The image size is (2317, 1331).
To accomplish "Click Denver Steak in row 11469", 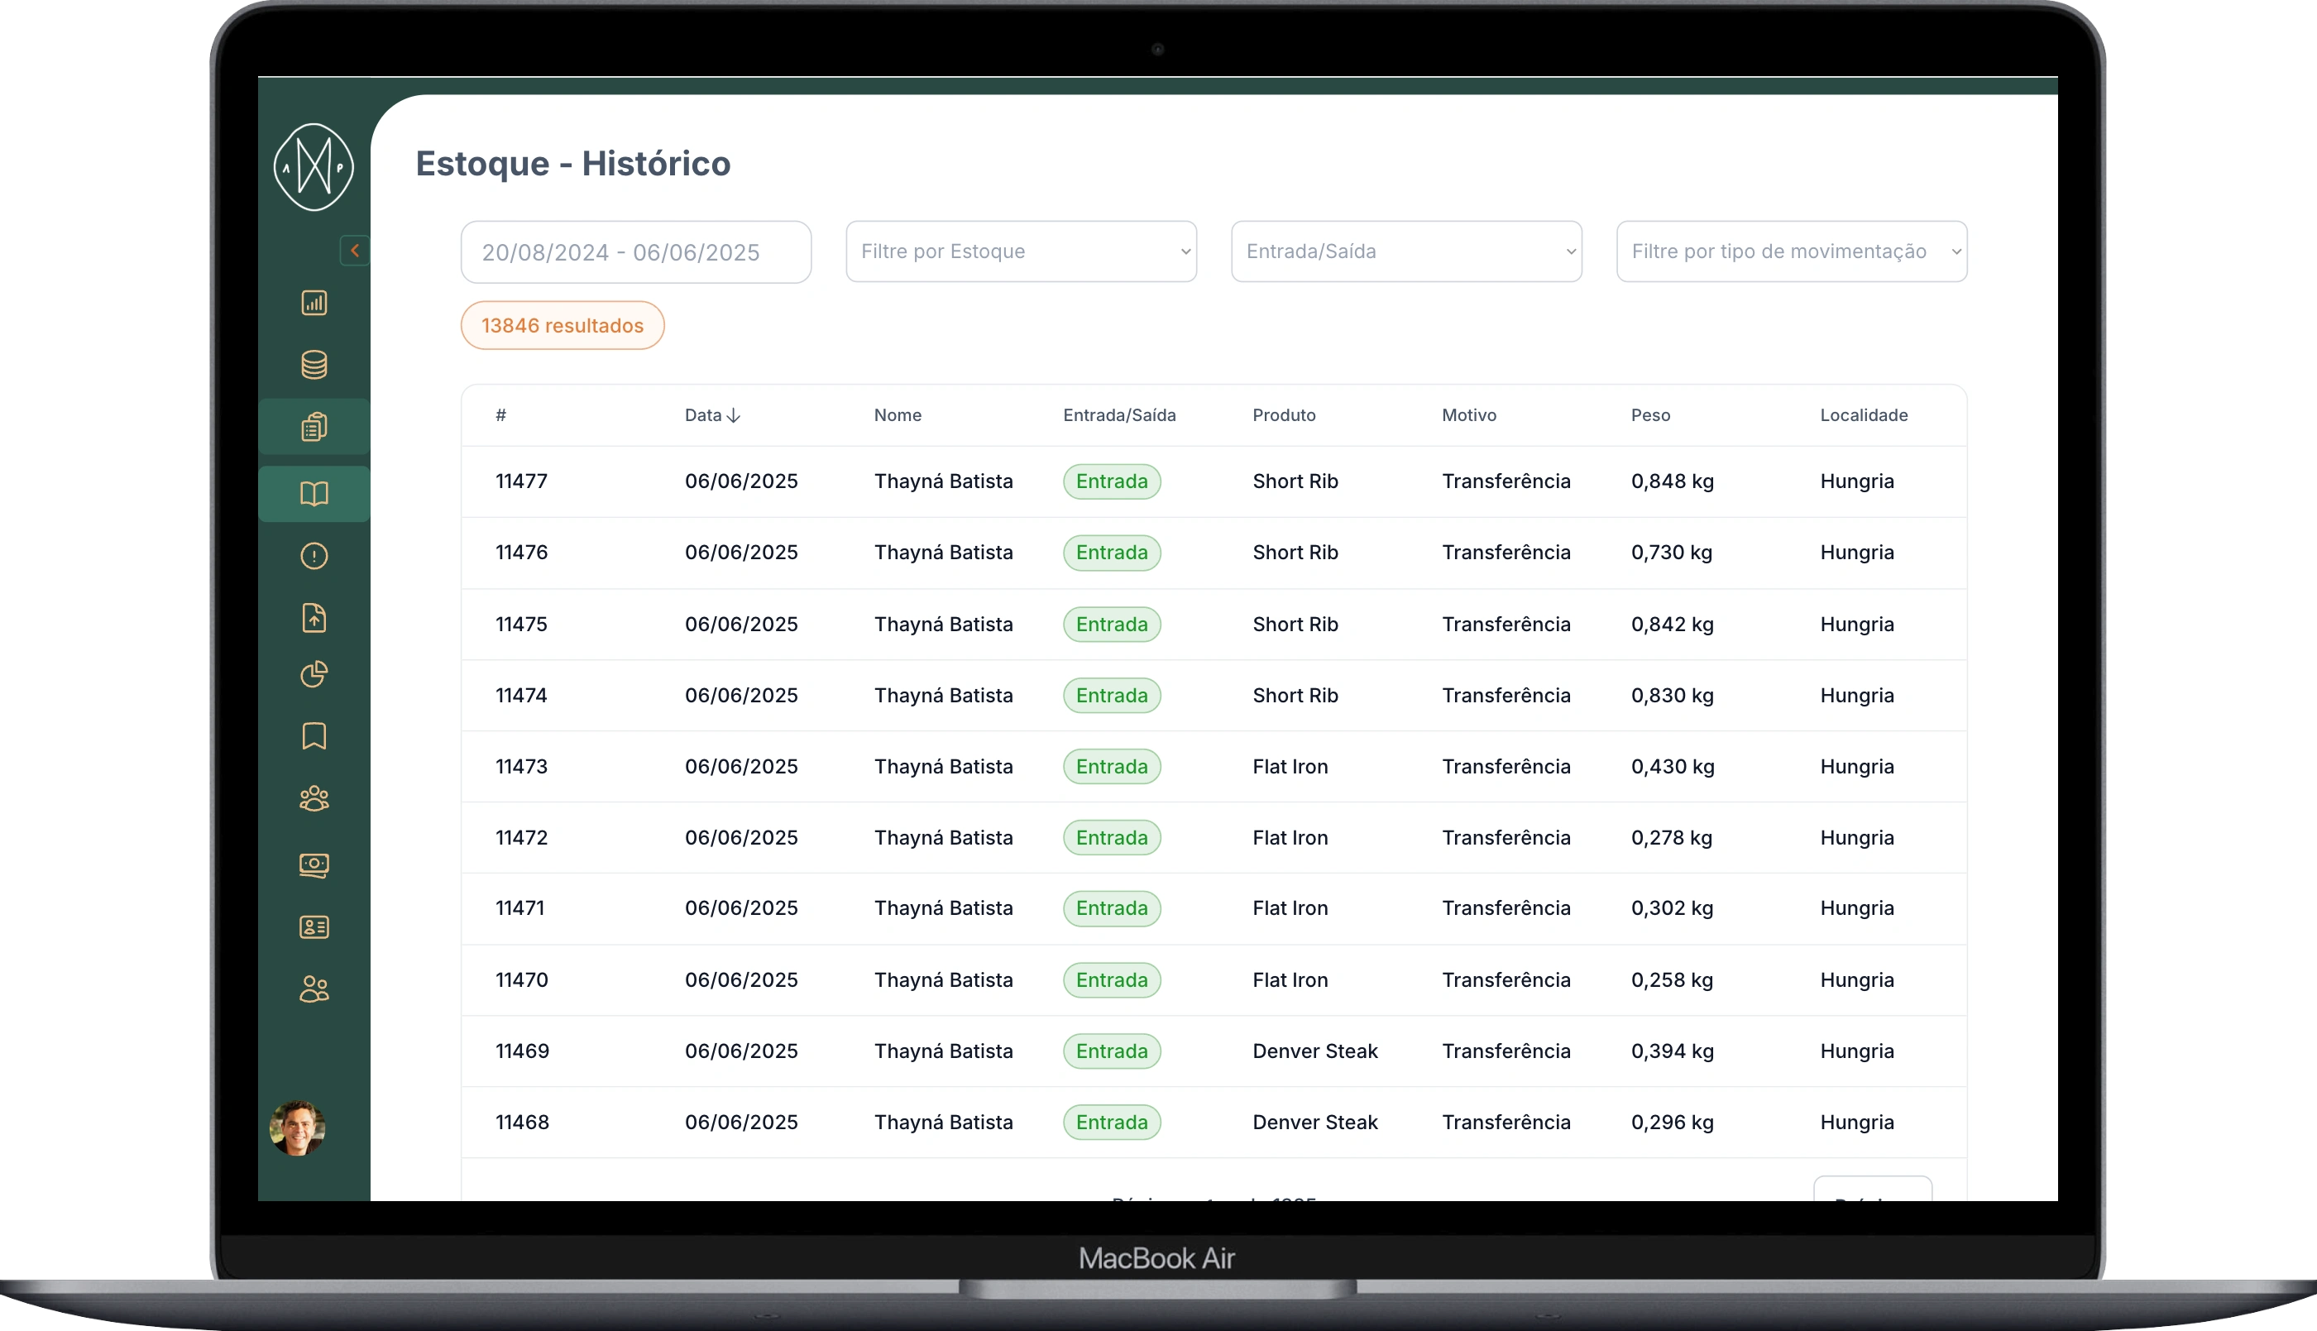I will coord(1314,1051).
